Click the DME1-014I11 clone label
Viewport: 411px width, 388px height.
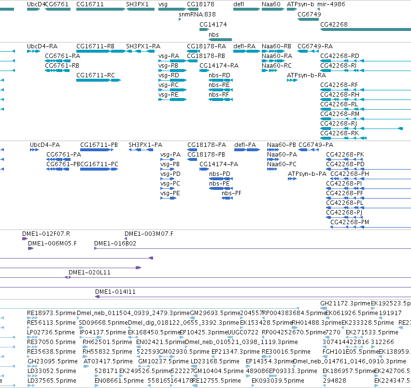tap(115, 292)
